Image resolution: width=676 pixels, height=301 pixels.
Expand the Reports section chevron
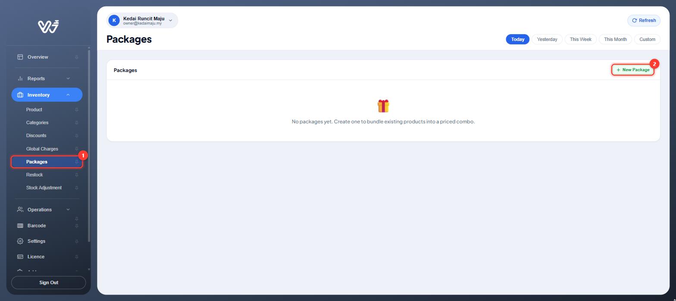tap(68, 78)
